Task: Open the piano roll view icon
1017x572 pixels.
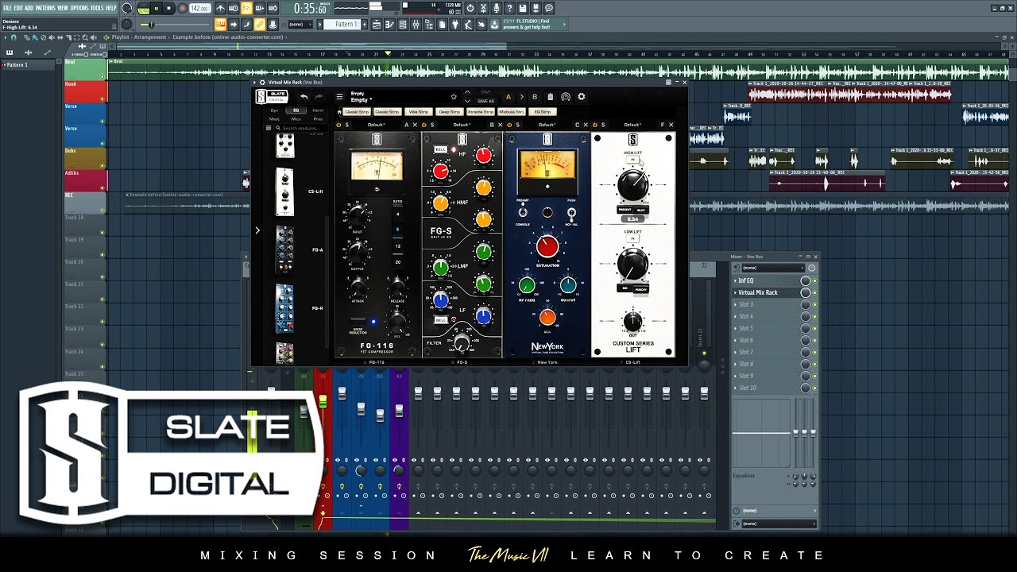Action: click(389, 24)
